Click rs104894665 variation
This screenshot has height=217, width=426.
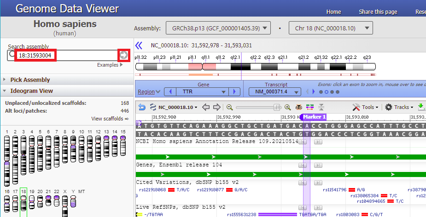click(x=380, y=201)
